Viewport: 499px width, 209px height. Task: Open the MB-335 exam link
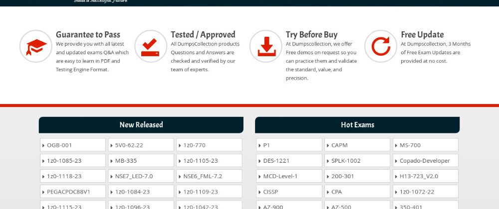pyautogui.click(x=126, y=161)
